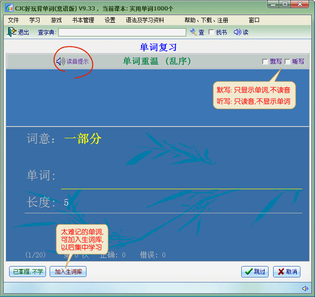Open the 文件 menu

14,20
